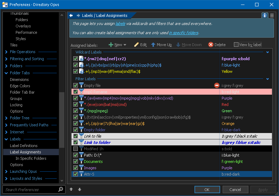Viewport: 279px width, 196px height.
Task: Toggle the blue info help icon
Action: 265,15
